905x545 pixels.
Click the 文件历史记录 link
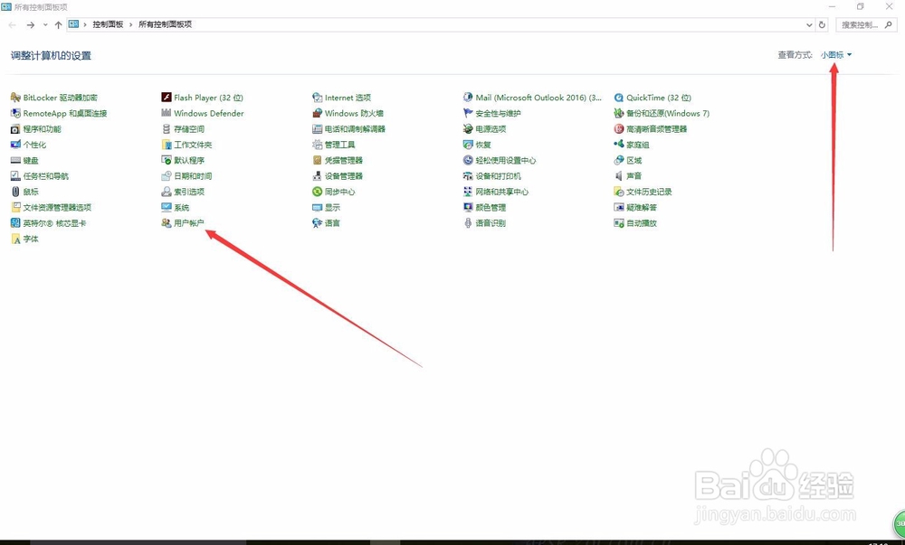click(x=649, y=192)
